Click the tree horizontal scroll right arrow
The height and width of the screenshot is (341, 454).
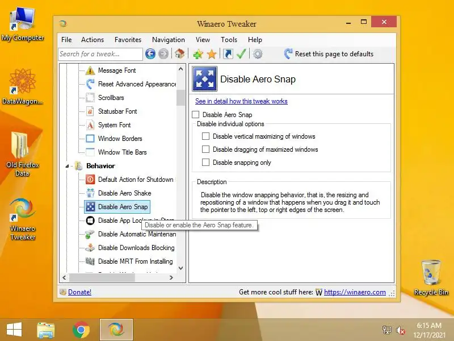tap(171, 277)
